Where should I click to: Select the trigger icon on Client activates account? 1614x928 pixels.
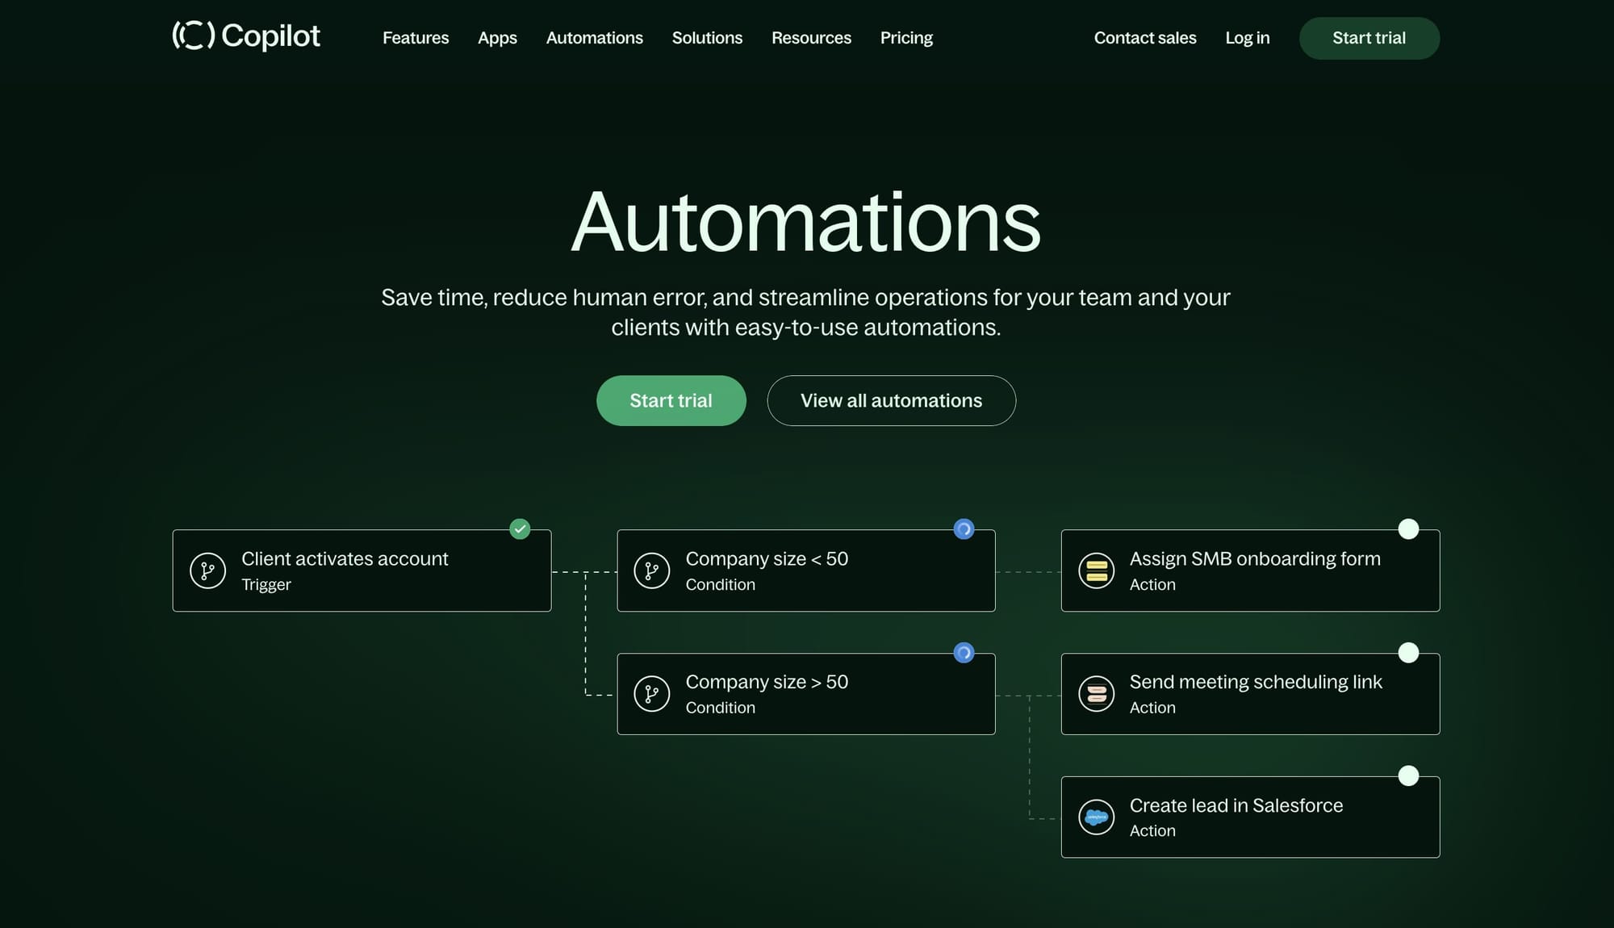[207, 571]
